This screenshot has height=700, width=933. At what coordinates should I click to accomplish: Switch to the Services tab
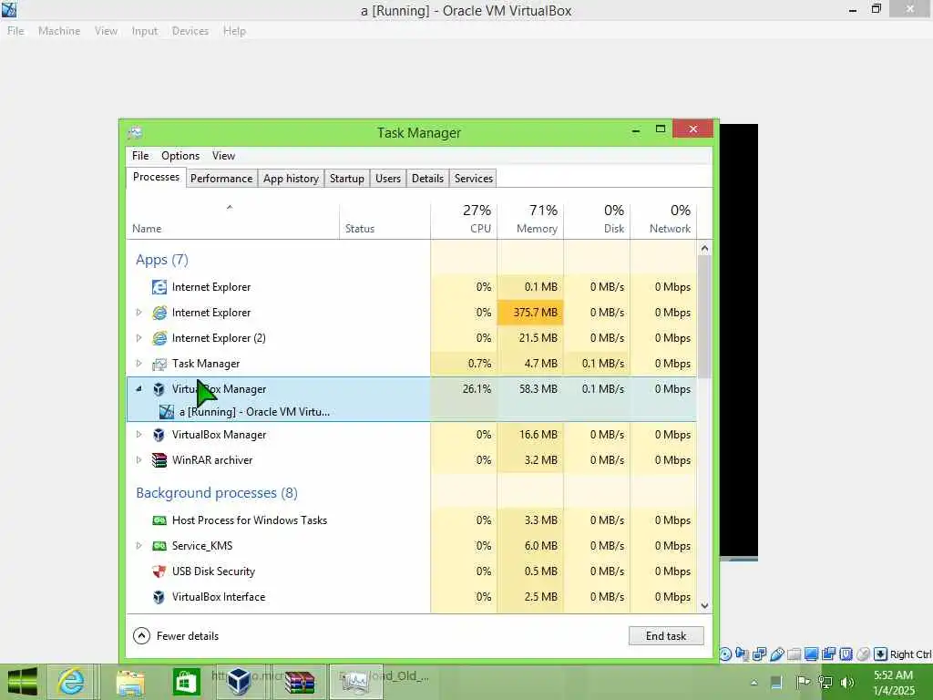(474, 179)
